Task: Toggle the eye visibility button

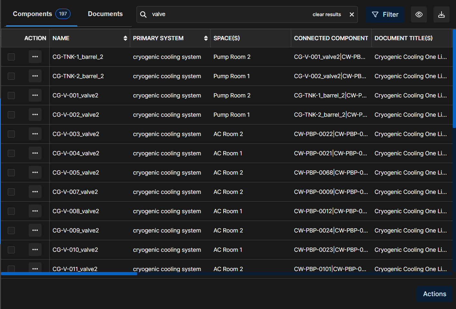Action: coord(419,14)
